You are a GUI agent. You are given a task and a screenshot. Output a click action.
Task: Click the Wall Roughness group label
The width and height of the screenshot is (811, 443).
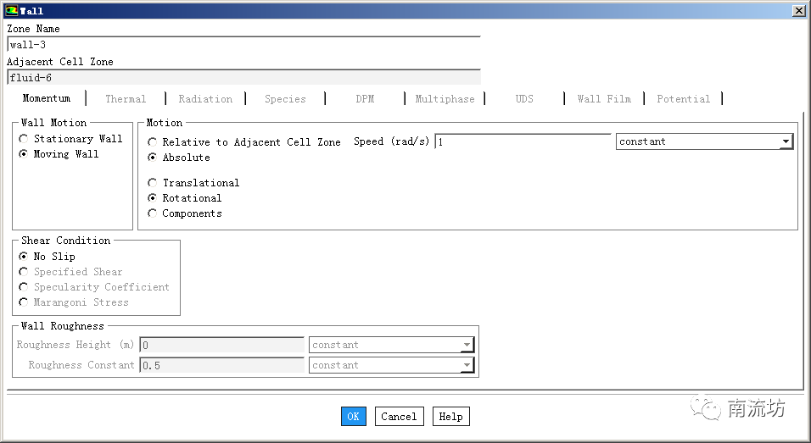point(62,326)
